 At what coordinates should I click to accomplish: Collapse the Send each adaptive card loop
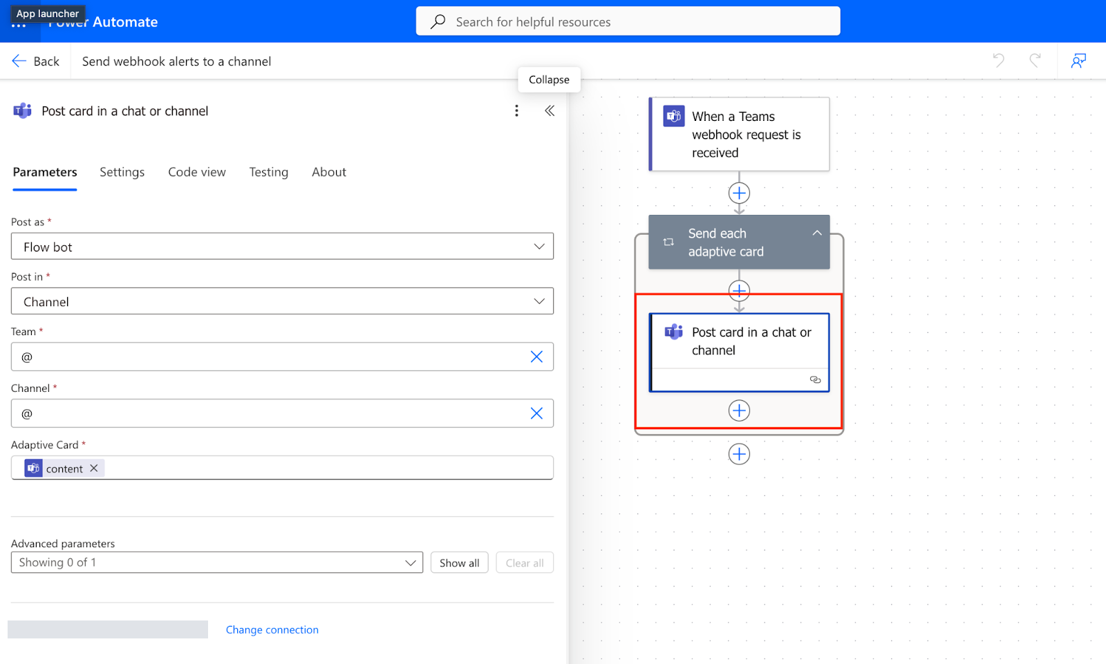(817, 233)
